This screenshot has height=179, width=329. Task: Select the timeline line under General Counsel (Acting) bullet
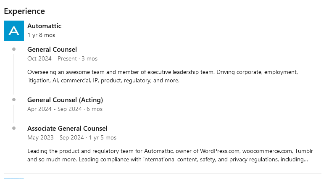tap(14, 114)
